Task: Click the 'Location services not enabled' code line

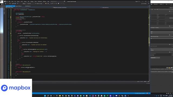Action: pos(34,45)
